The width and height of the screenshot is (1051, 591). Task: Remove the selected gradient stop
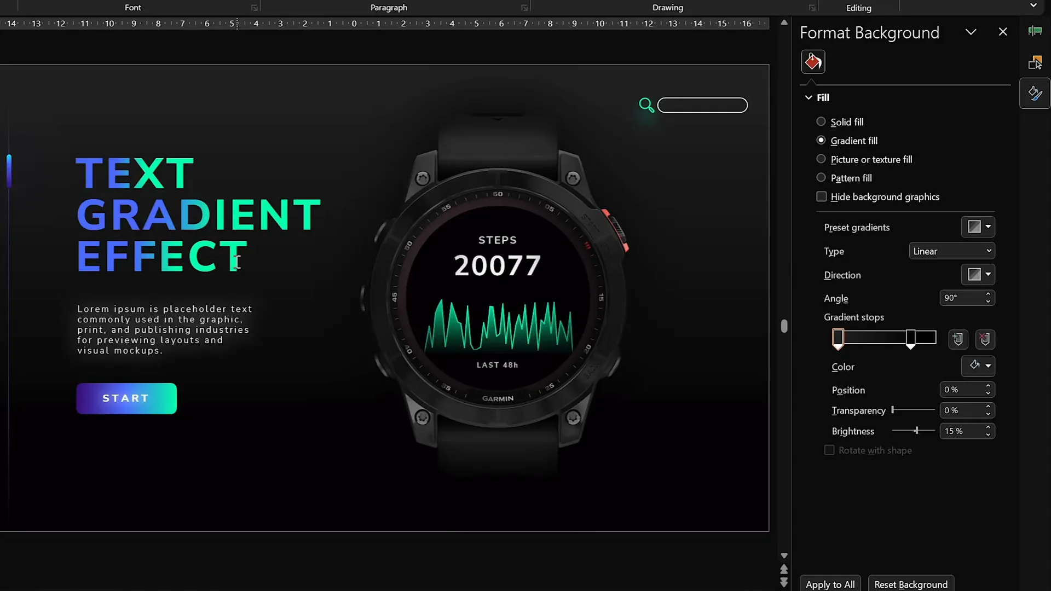[985, 339]
